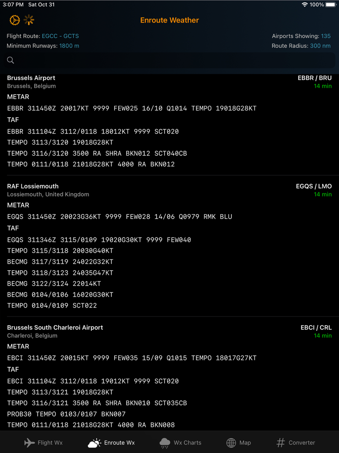The height and width of the screenshot is (453, 339).
Task: Tap TEMPO 3116/3121 3500 RA SHRA line
Action: click(97, 403)
